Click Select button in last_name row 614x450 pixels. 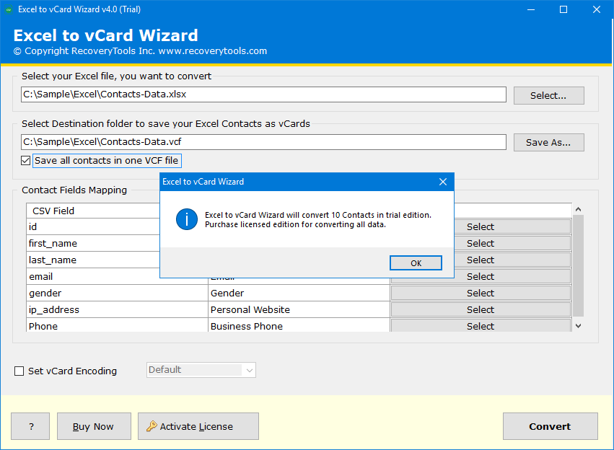[481, 260]
